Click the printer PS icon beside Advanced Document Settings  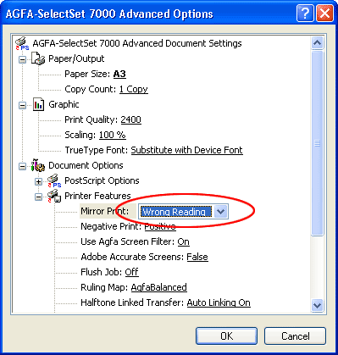point(22,43)
